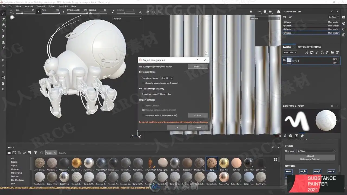Enable the Auto-unwrap checkbox
347x195 pixels.
143,115
